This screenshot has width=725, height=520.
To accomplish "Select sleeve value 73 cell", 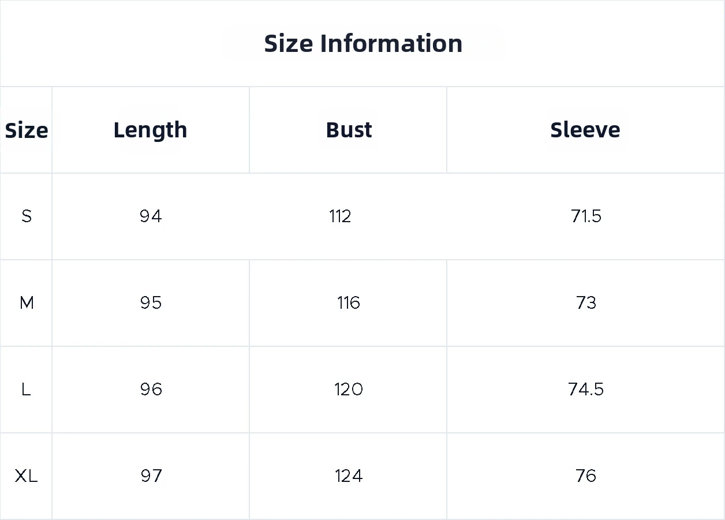I will (x=586, y=303).
